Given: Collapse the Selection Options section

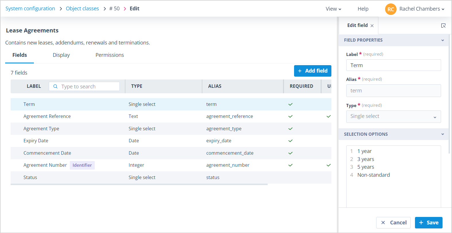Looking at the screenshot, I should pos(443,134).
